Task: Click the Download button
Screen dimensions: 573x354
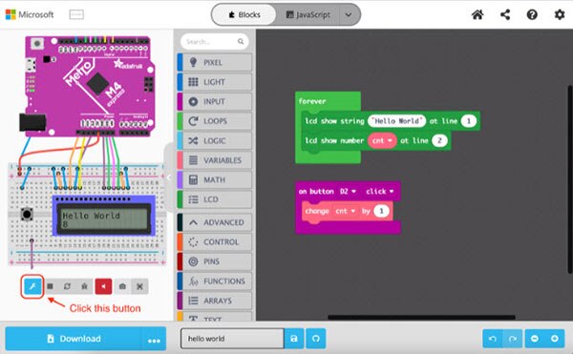Action: click(74, 339)
